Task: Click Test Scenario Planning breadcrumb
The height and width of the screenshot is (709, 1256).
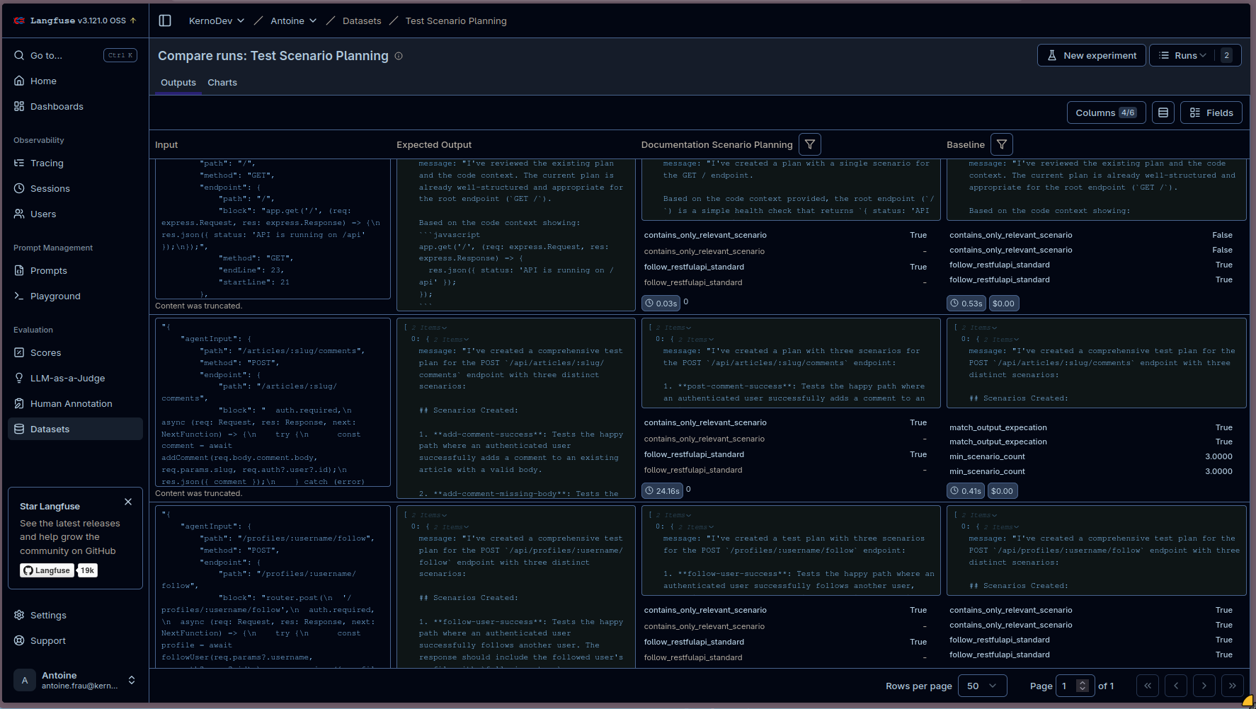Action: [x=456, y=21]
